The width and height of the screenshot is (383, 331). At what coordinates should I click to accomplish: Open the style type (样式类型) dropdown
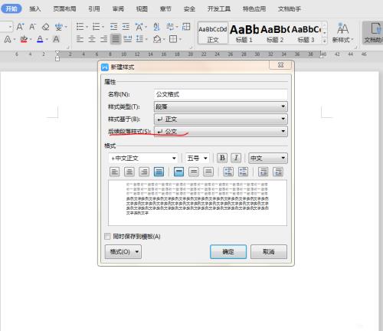point(221,107)
